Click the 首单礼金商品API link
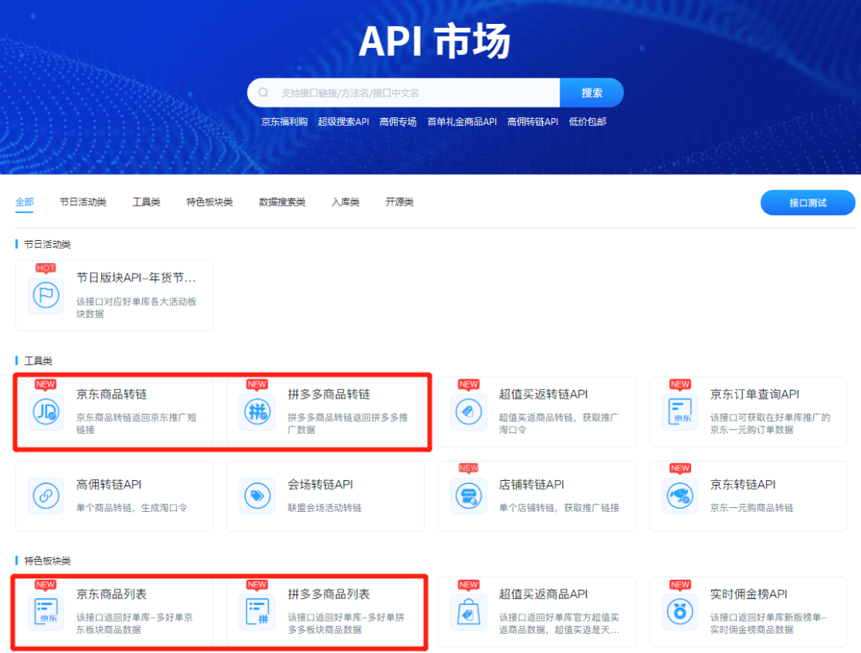The width and height of the screenshot is (861, 653). coord(462,122)
